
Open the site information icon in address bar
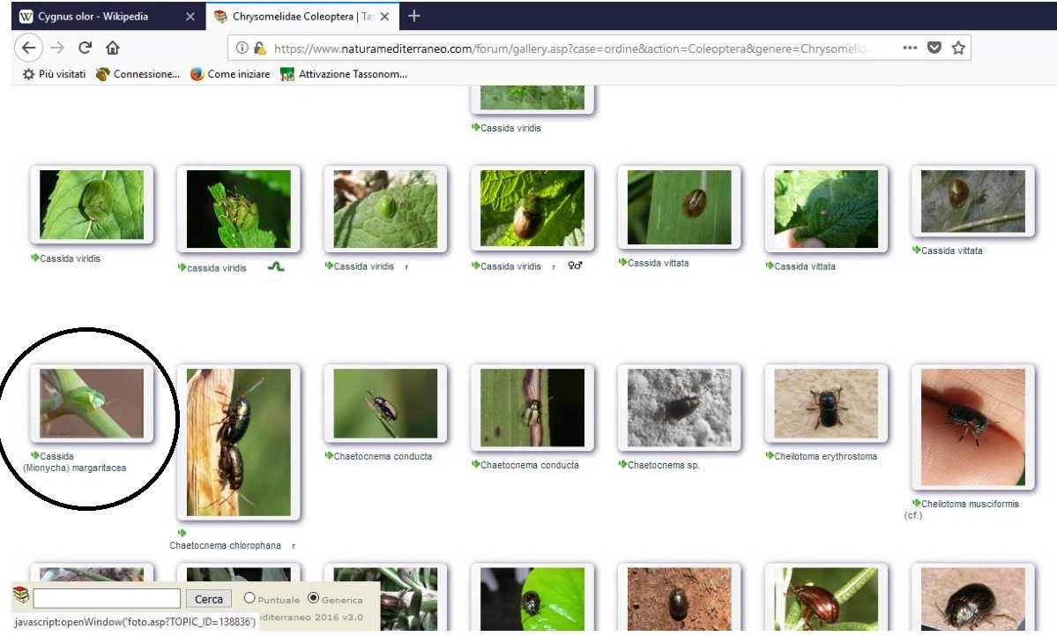pos(242,49)
